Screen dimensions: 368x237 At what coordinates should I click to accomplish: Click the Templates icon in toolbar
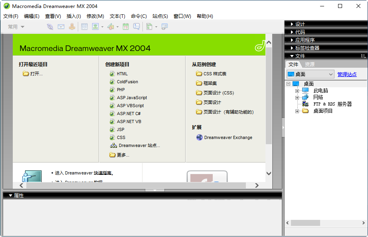149,26
